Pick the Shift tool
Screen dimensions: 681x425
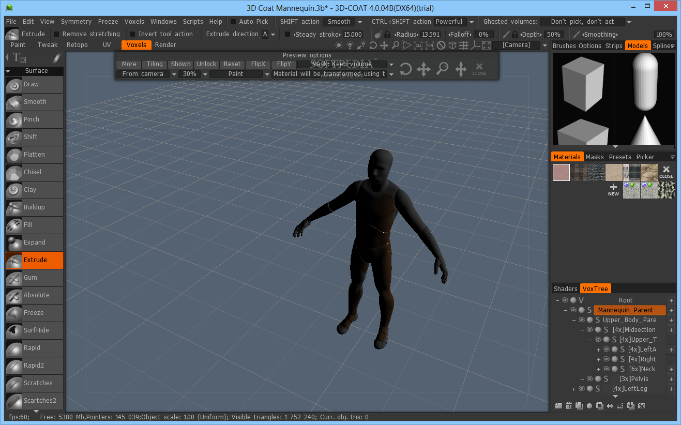(x=34, y=137)
